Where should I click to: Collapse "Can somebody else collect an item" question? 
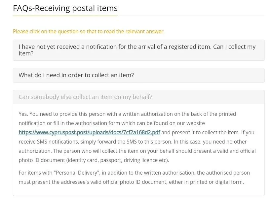tap(85, 97)
